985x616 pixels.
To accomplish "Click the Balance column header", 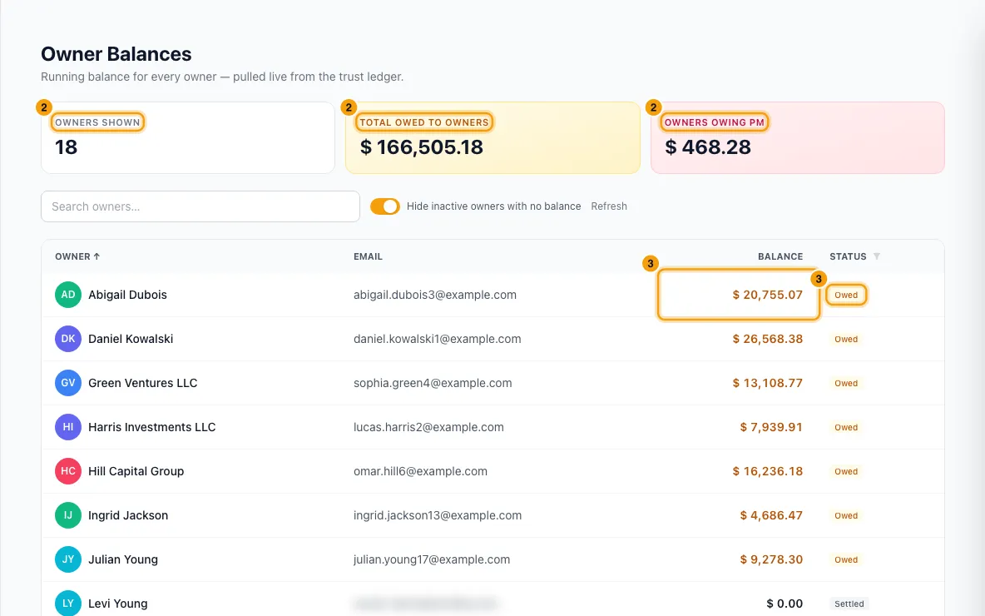I will point(780,256).
